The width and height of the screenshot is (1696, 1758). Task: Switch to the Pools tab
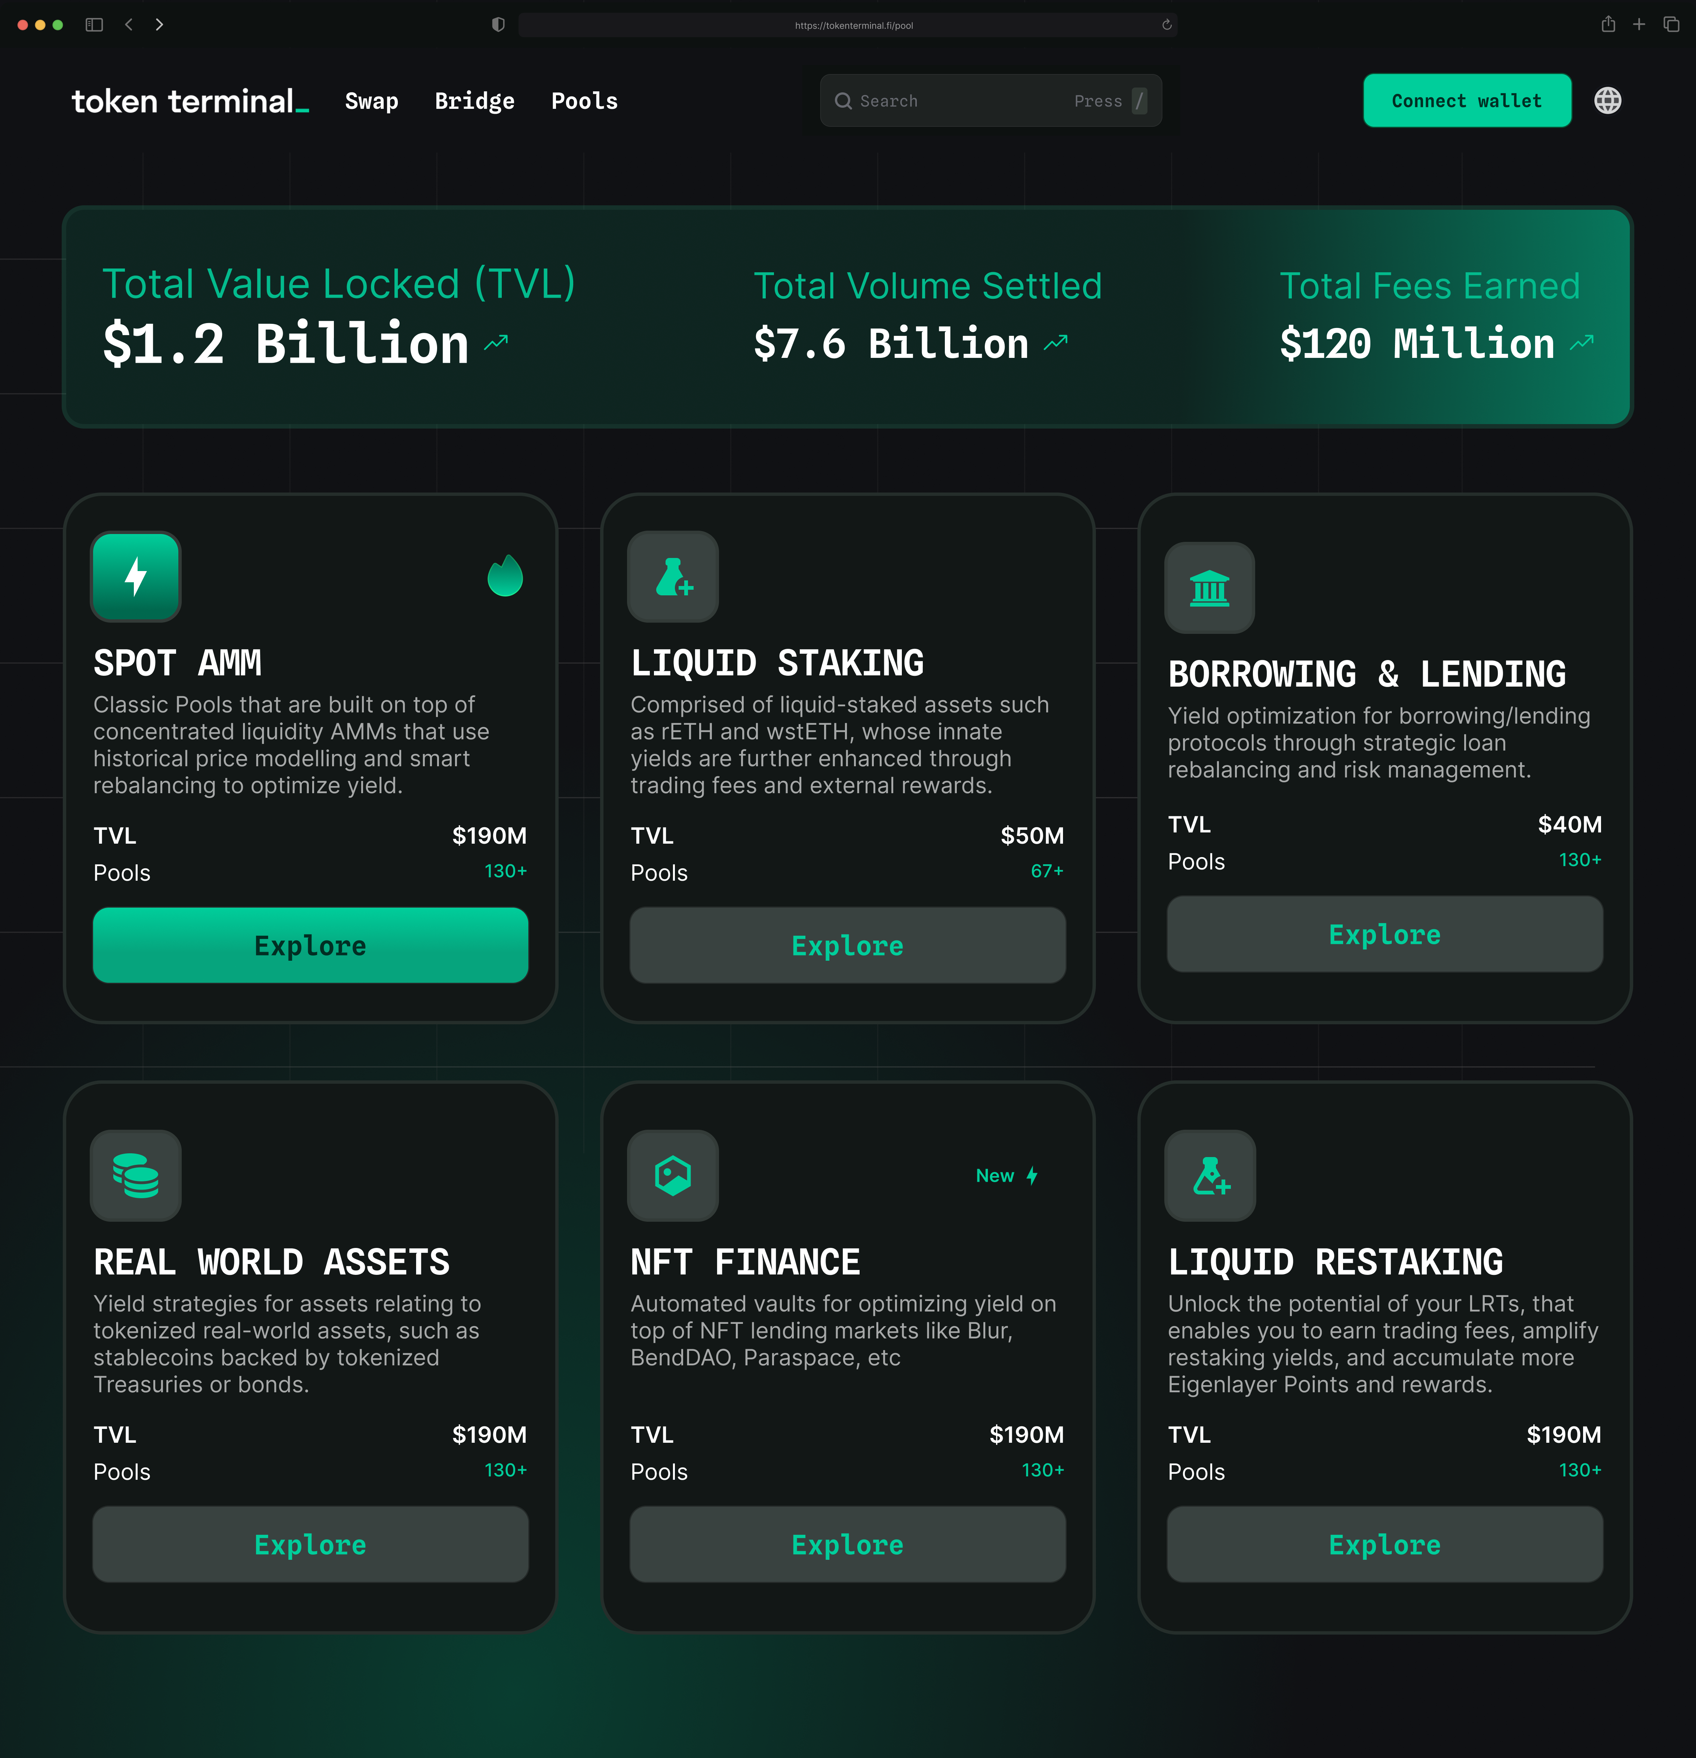584,101
